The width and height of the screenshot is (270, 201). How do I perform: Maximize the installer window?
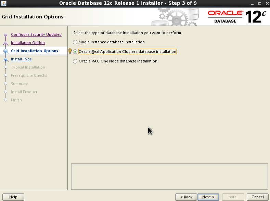[260, 3]
